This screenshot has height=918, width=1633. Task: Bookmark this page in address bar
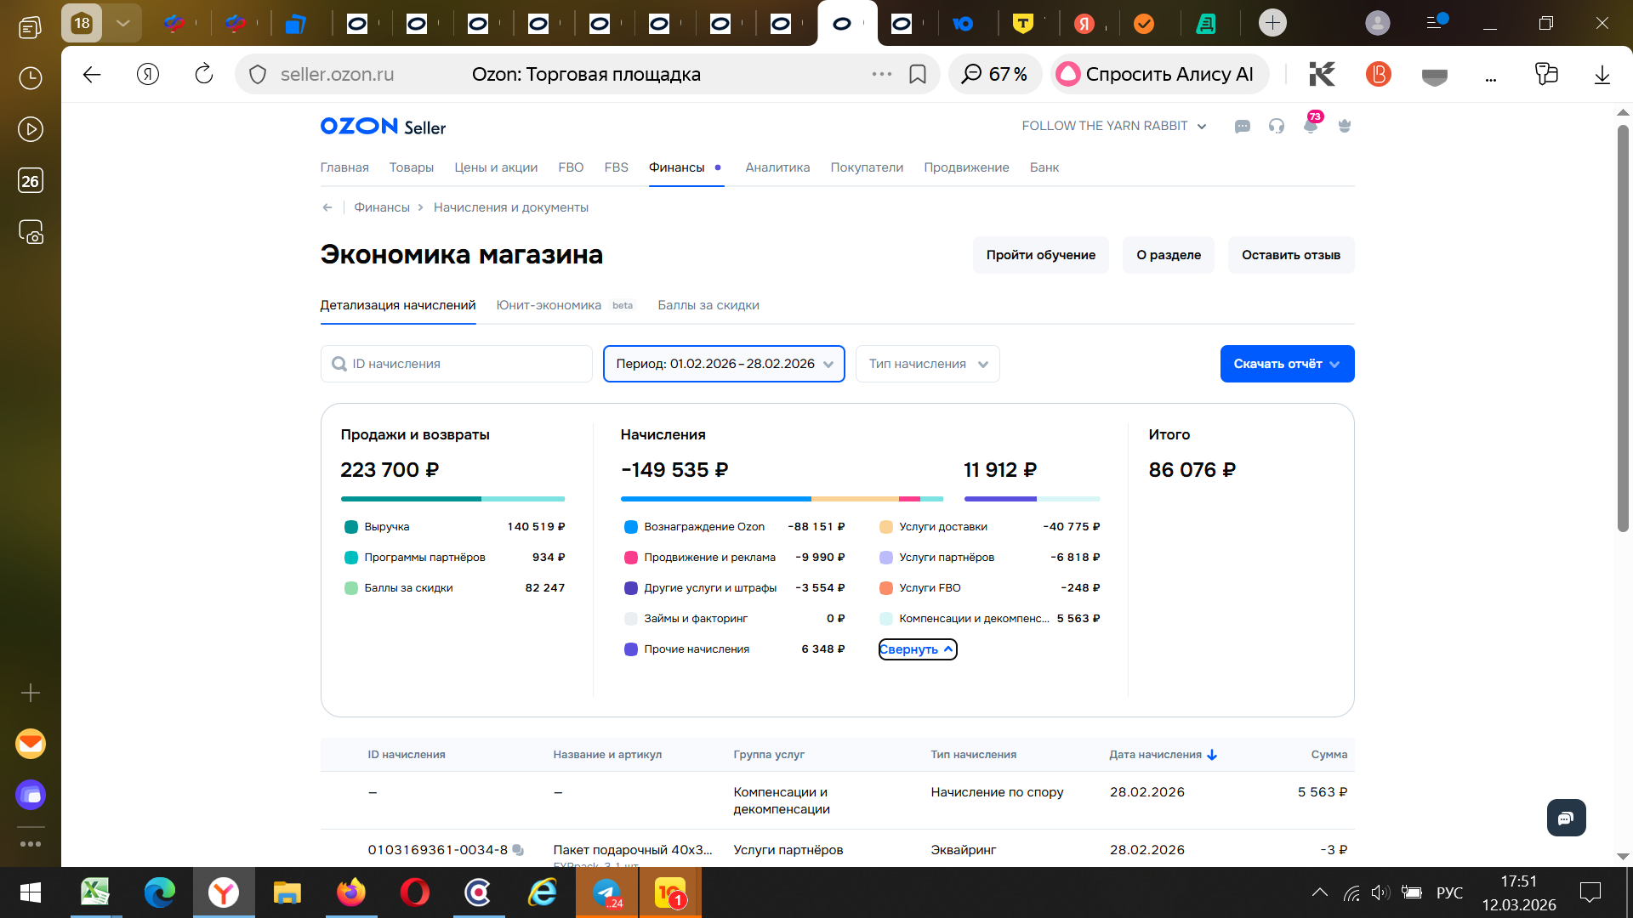coord(918,75)
